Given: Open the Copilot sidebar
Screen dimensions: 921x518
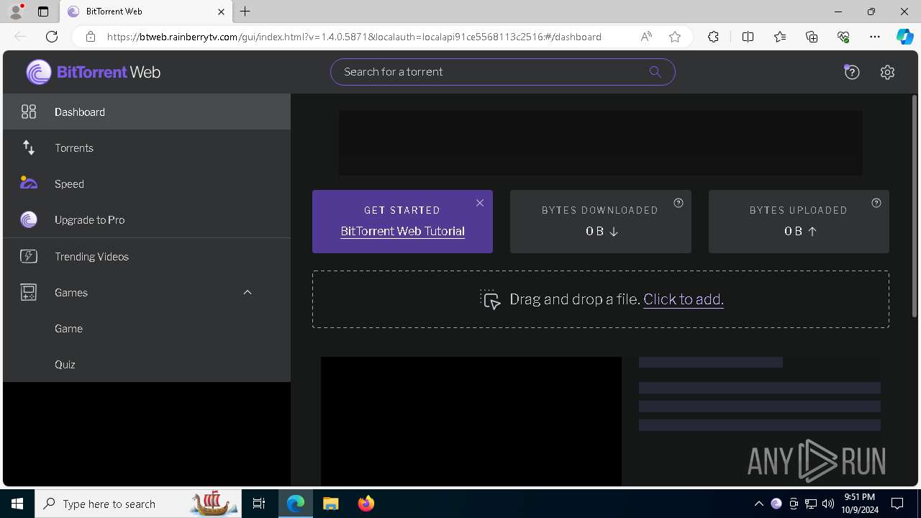Looking at the screenshot, I should tap(904, 37).
